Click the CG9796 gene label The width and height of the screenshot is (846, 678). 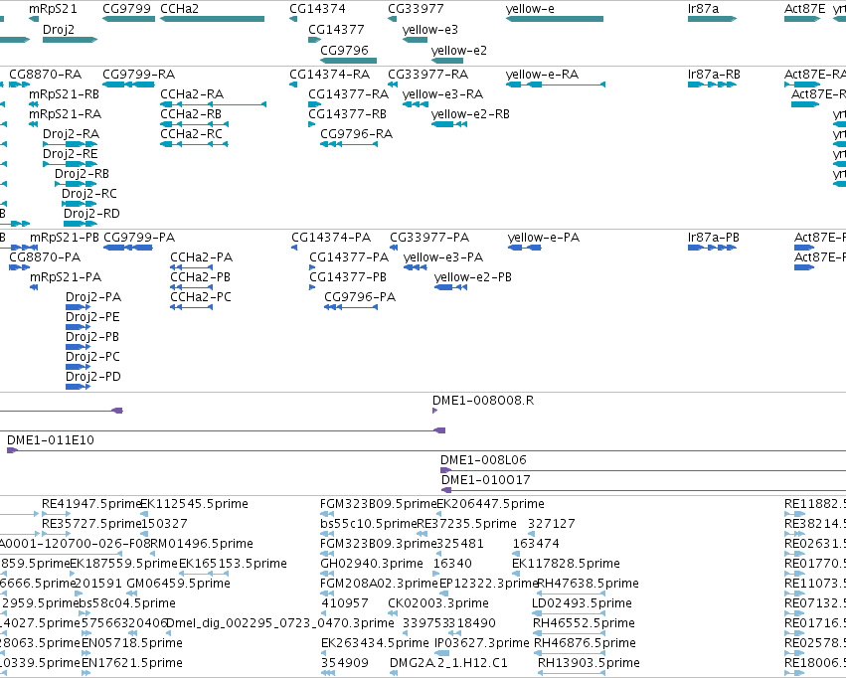coord(344,50)
